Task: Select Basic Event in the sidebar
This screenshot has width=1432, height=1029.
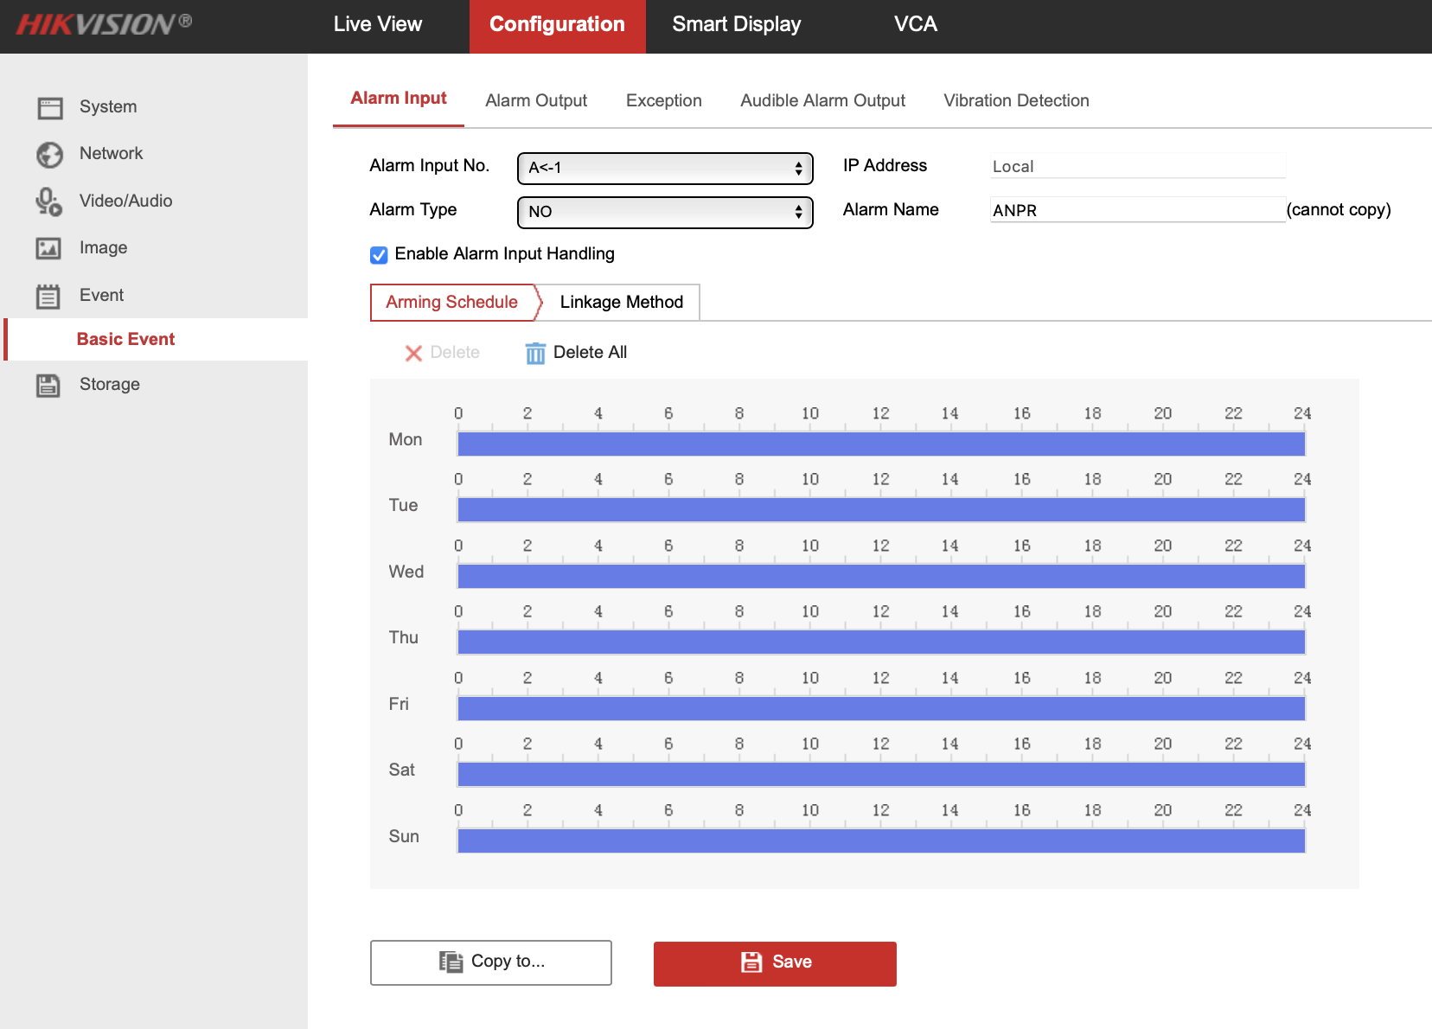Action: click(x=126, y=340)
